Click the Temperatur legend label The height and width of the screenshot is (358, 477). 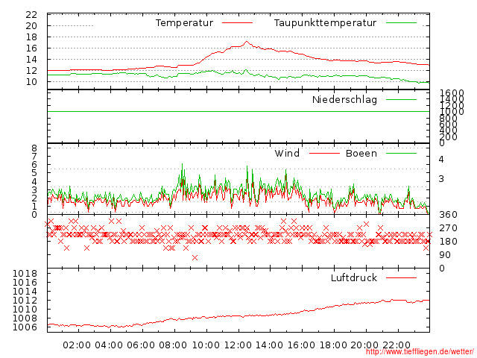coord(184,23)
